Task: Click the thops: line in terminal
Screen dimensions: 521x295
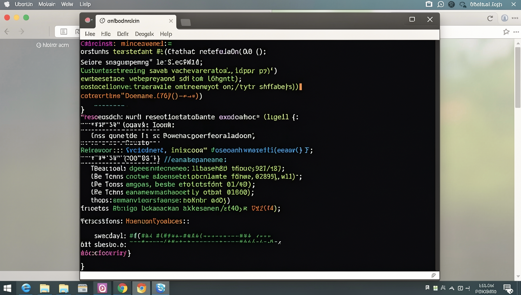Action: [160, 200]
